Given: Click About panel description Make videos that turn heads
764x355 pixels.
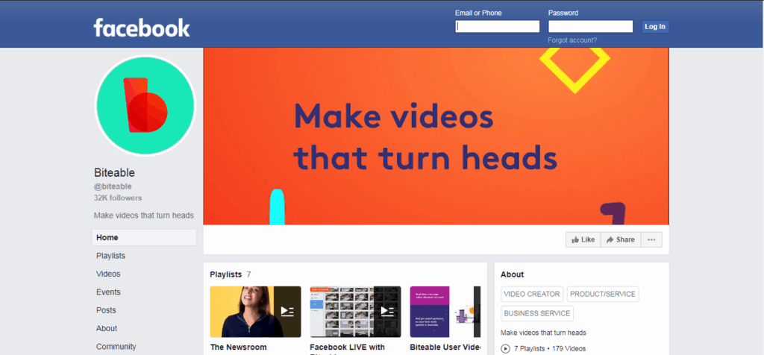Looking at the screenshot, I should click(x=543, y=333).
